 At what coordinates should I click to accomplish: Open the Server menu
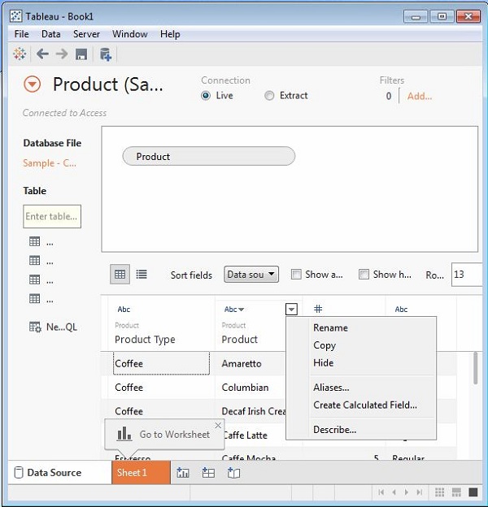[x=86, y=34]
